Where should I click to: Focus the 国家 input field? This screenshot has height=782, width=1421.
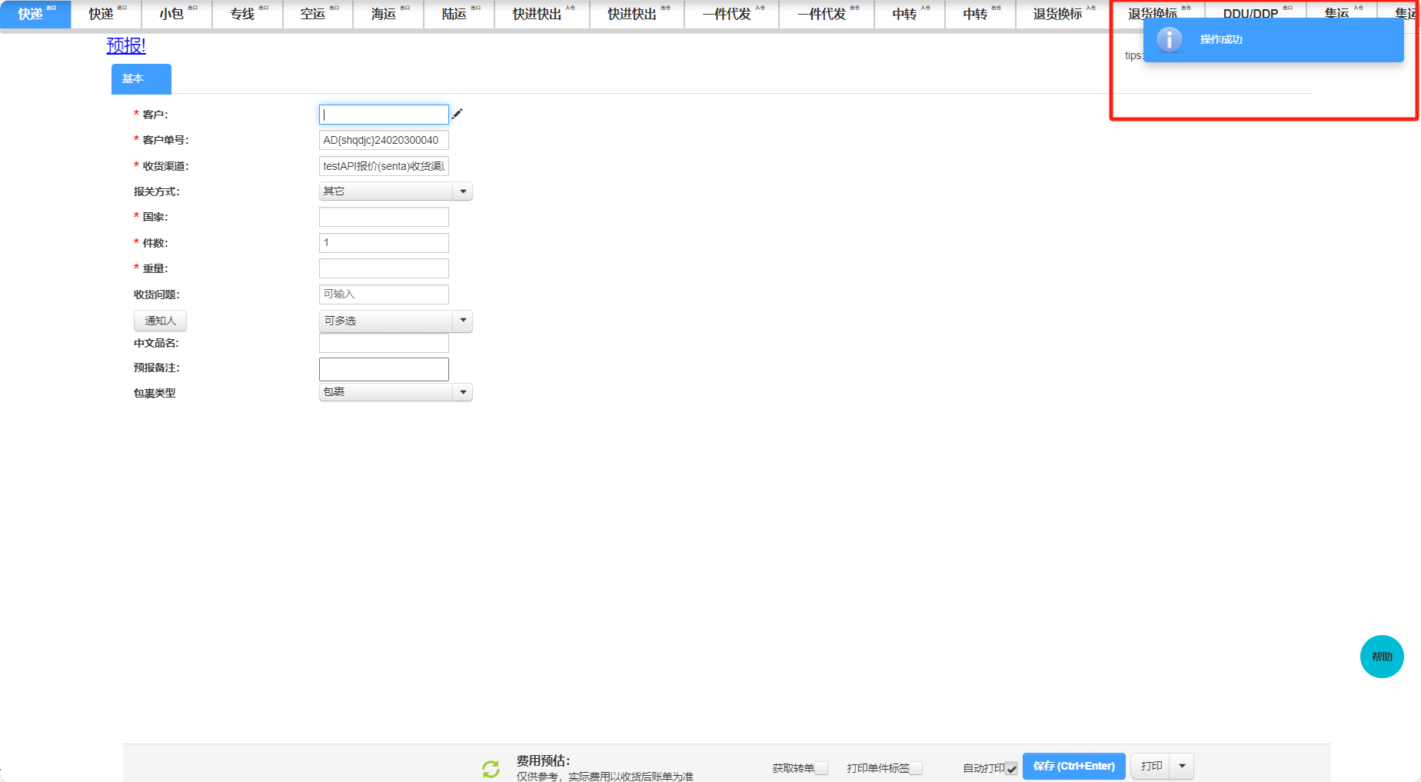[384, 217]
